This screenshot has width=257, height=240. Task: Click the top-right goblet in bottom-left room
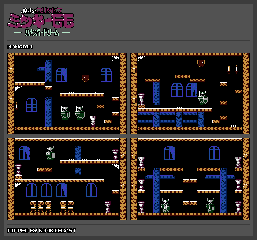coord(115,155)
